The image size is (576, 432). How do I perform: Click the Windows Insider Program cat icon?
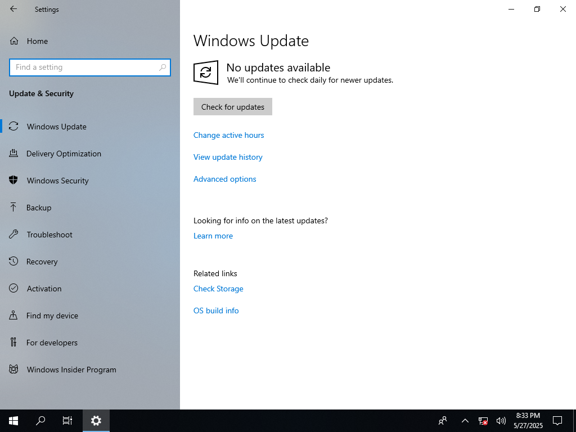tap(13, 370)
